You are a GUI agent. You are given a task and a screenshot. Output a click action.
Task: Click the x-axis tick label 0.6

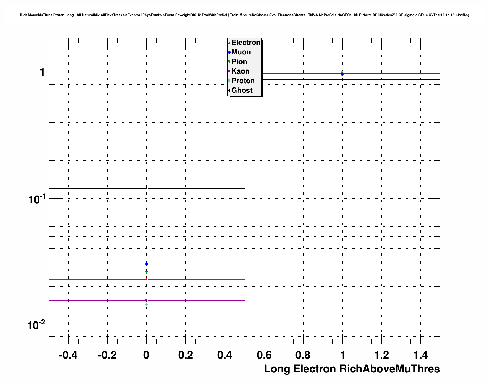(x=264, y=355)
